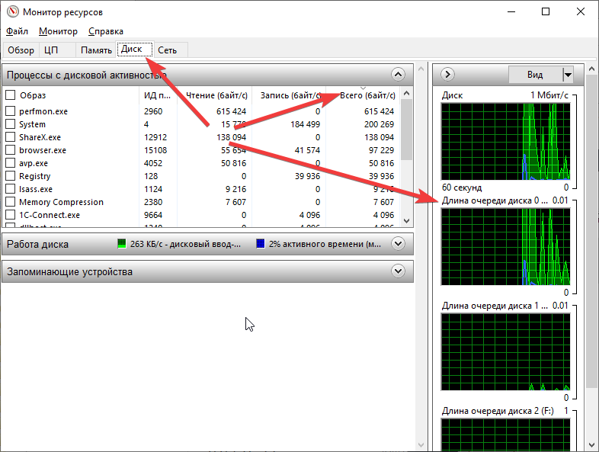Check the avp.exe checkbox
This screenshot has width=599, height=452.
tap(11, 163)
